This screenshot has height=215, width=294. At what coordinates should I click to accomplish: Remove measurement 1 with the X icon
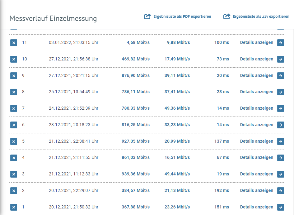point(14,207)
